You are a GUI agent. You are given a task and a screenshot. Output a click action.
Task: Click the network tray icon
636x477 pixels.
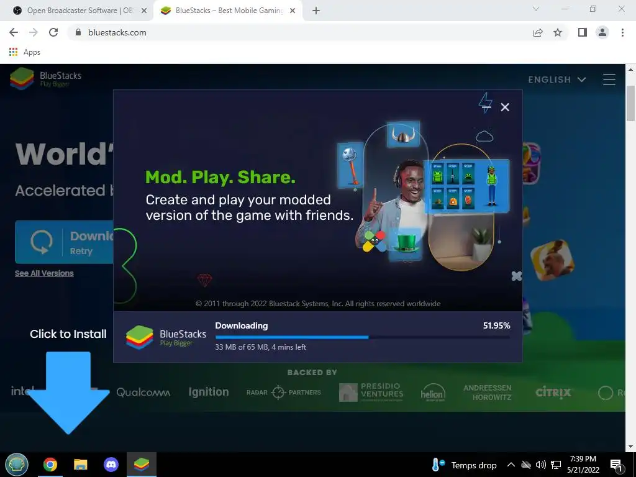[x=556, y=465]
